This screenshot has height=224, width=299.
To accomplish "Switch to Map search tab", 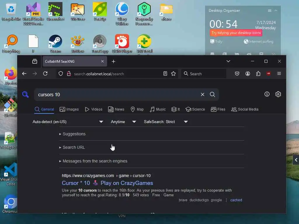I will pos(137,109).
